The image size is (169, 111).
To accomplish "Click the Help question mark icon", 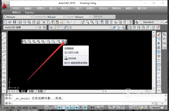I will click(x=131, y=22).
